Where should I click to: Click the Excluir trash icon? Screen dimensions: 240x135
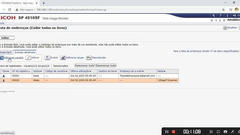click(47, 58)
